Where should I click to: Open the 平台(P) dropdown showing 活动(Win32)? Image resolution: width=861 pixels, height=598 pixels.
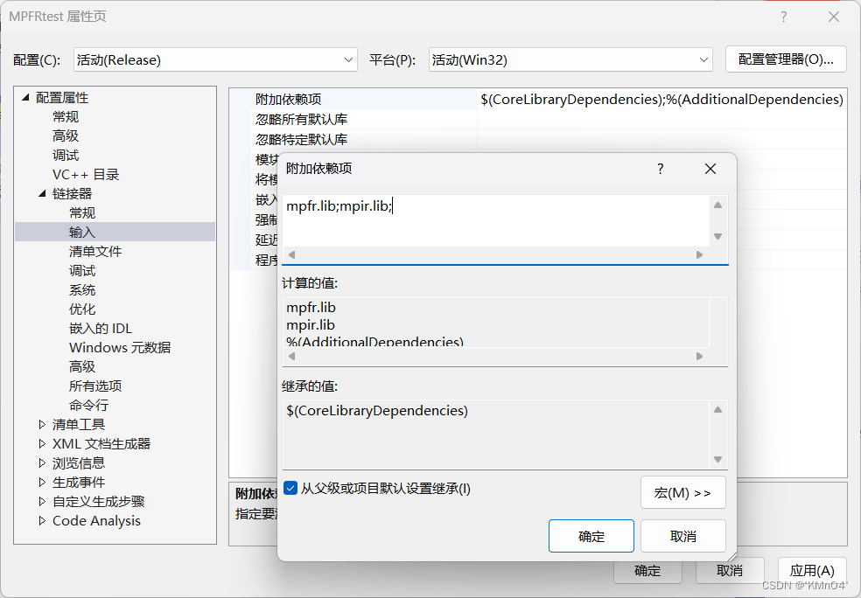coord(705,59)
